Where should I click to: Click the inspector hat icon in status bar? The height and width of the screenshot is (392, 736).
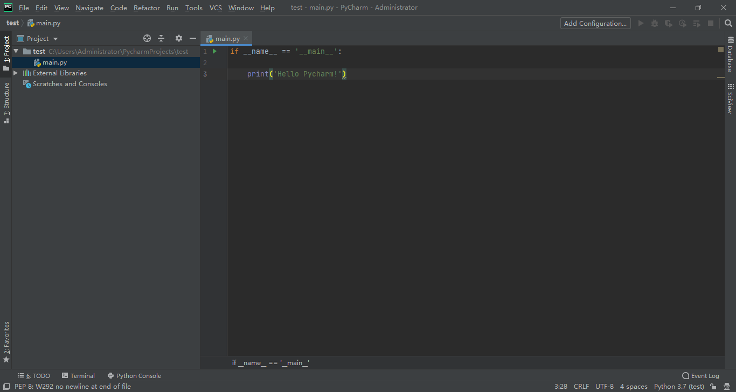(x=727, y=387)
